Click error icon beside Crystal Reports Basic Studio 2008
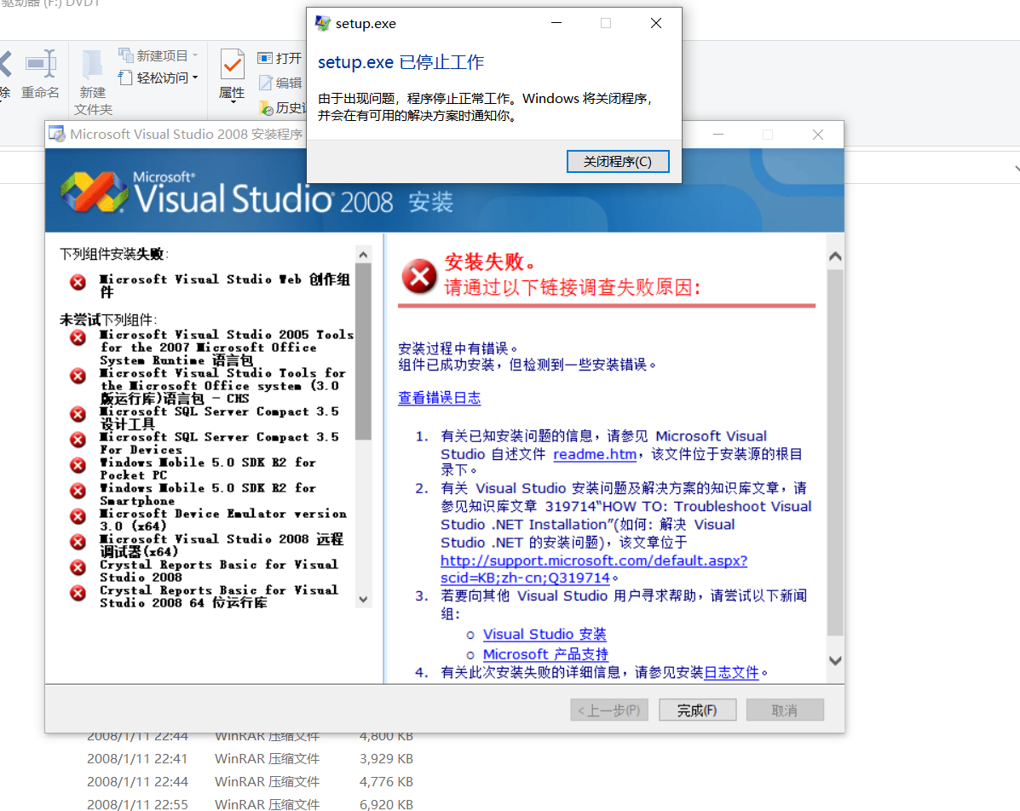 [78, 567]
